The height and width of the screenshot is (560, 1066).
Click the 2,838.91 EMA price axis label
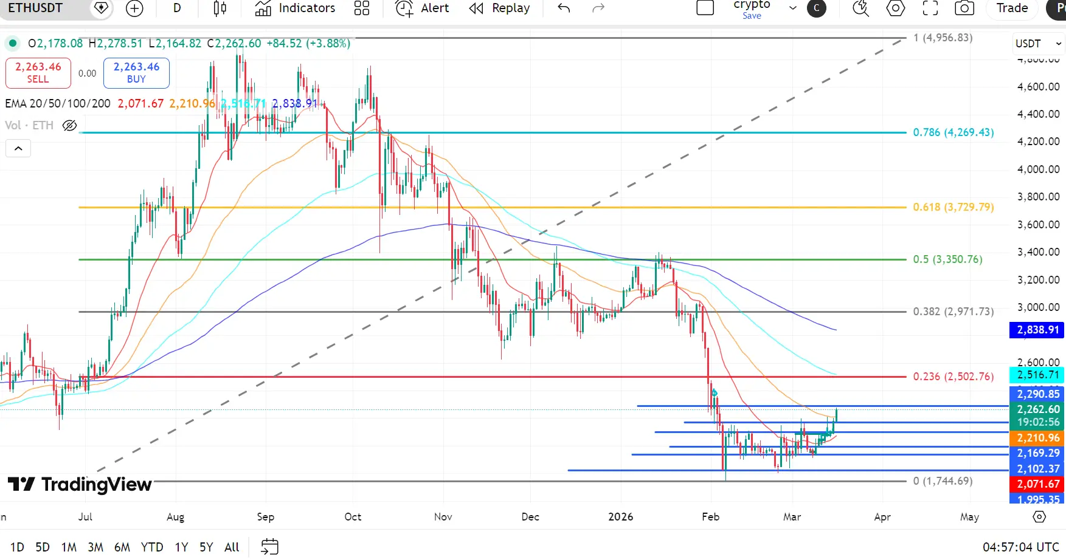pyautogui.click(x=1037, y=330)
